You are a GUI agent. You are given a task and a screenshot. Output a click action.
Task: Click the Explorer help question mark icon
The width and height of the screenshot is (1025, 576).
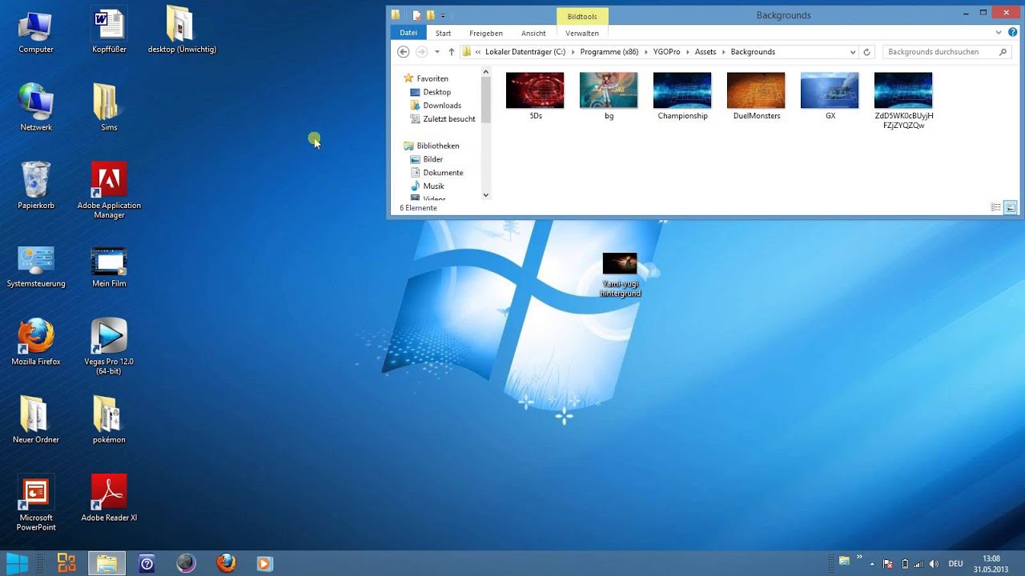(x=1012, y=33)
